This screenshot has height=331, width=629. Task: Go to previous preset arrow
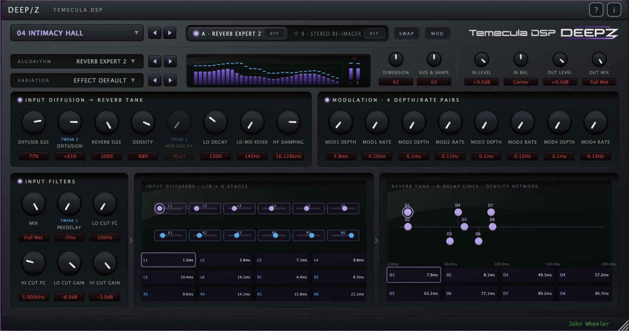(155, 33)
